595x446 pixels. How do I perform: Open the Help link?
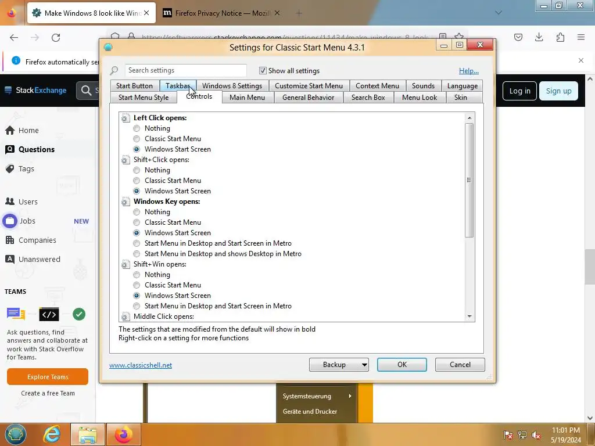[x=469, y=70]
